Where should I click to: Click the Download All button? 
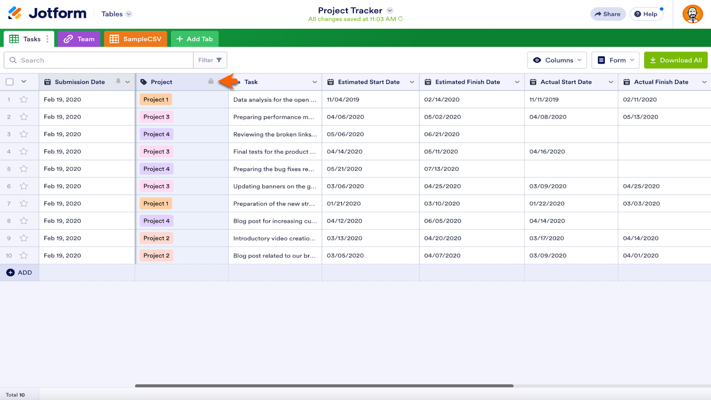675,60
